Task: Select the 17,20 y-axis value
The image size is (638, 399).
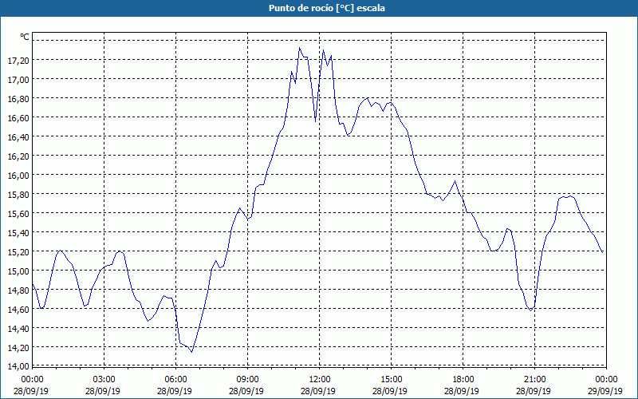Action: click(x=18, y=61)
